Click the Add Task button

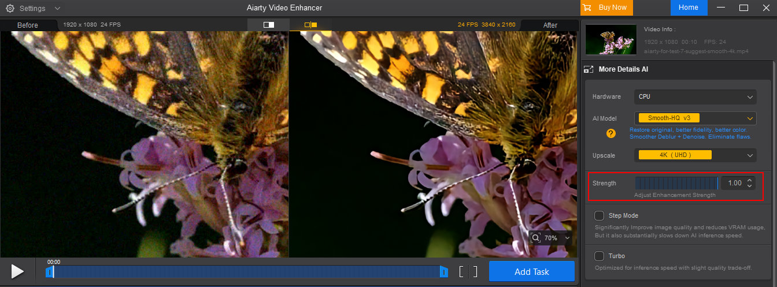531,271
